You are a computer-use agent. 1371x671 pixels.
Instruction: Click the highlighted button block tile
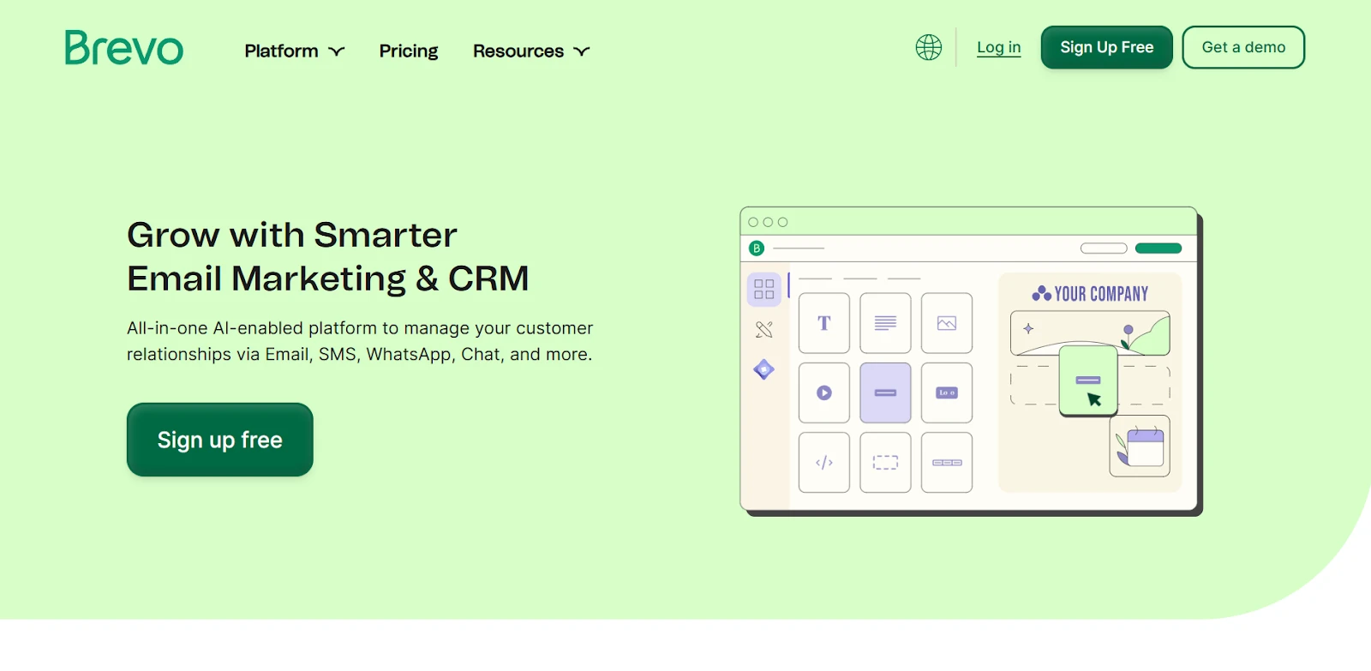tap(885, 392)
